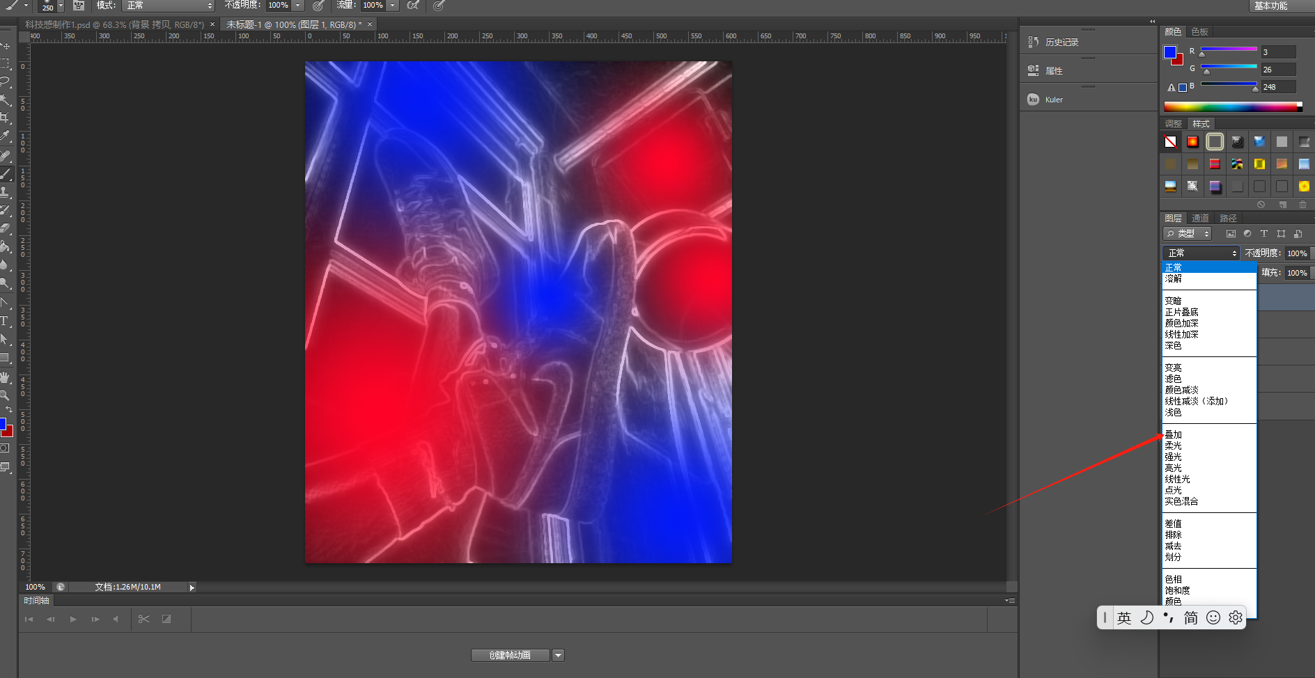The height and width of the screenshot is (678, 1315).
Task: Select the Eyedropper tool
Action: point(6,136)
